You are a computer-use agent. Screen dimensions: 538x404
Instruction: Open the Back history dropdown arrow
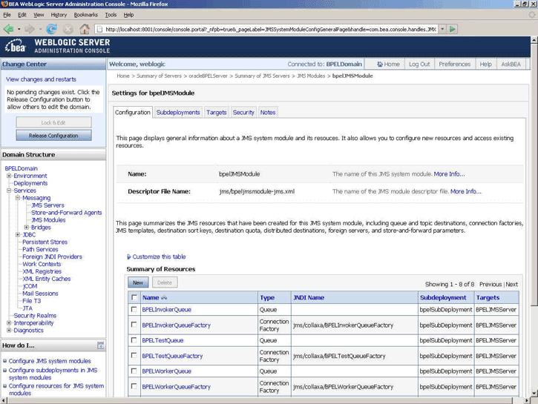pyautogui.click(x=19, y=29)
